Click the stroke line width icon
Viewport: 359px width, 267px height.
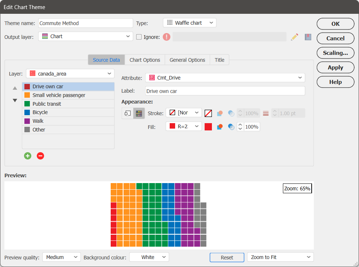pos(266,113)
